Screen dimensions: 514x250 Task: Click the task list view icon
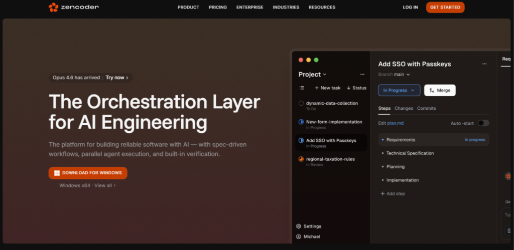(302, 88)
